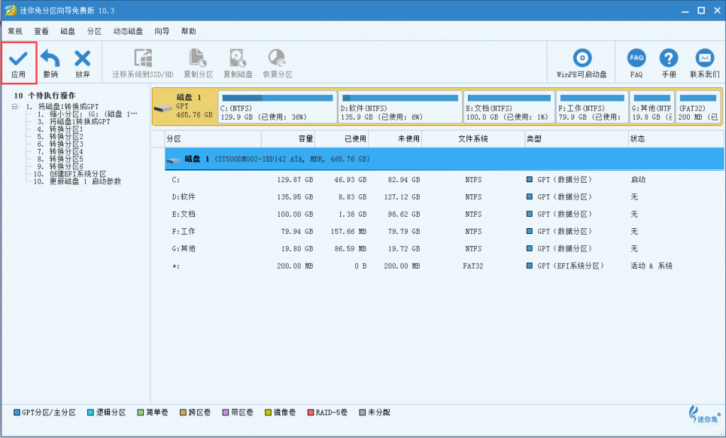Screen dimensions: 726x438
Task: Select pending operation 转换分区1
Action: 60,129
